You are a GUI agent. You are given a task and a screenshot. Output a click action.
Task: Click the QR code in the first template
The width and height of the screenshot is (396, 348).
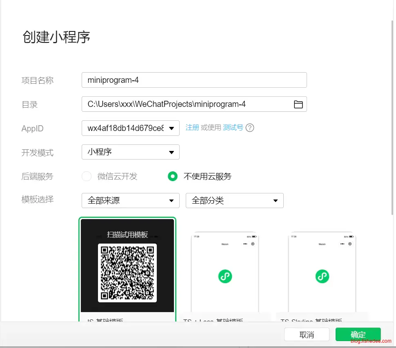click(127, 273)
